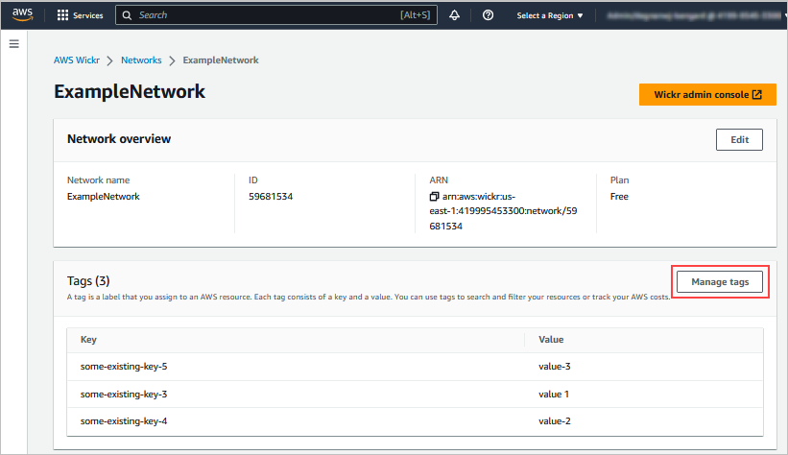Click the search magnifier icon
The width and height of the screenshot is (788, 455).
point(128,15)
